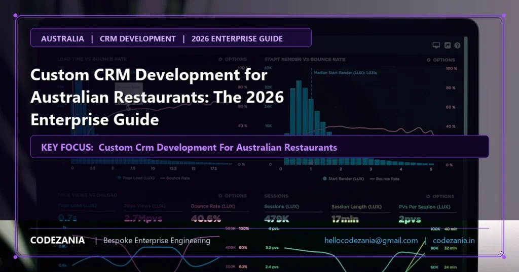Click the share arrow icon in dashboard

pyautogui.click(x=447, y=45)
